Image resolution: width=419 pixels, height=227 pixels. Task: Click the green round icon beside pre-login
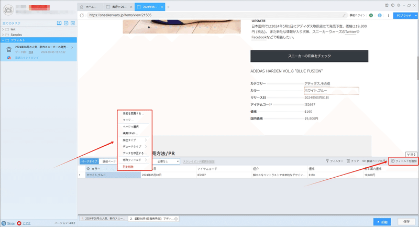[x=371, y=15]
